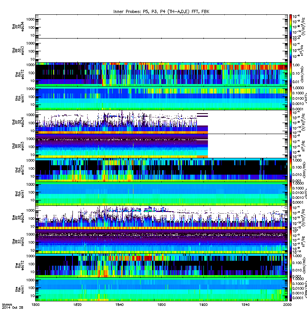This screenshot has width=307, height=328.
Task: Select the 'tha fbk edc12' panel label
Action: click(20, 74)
